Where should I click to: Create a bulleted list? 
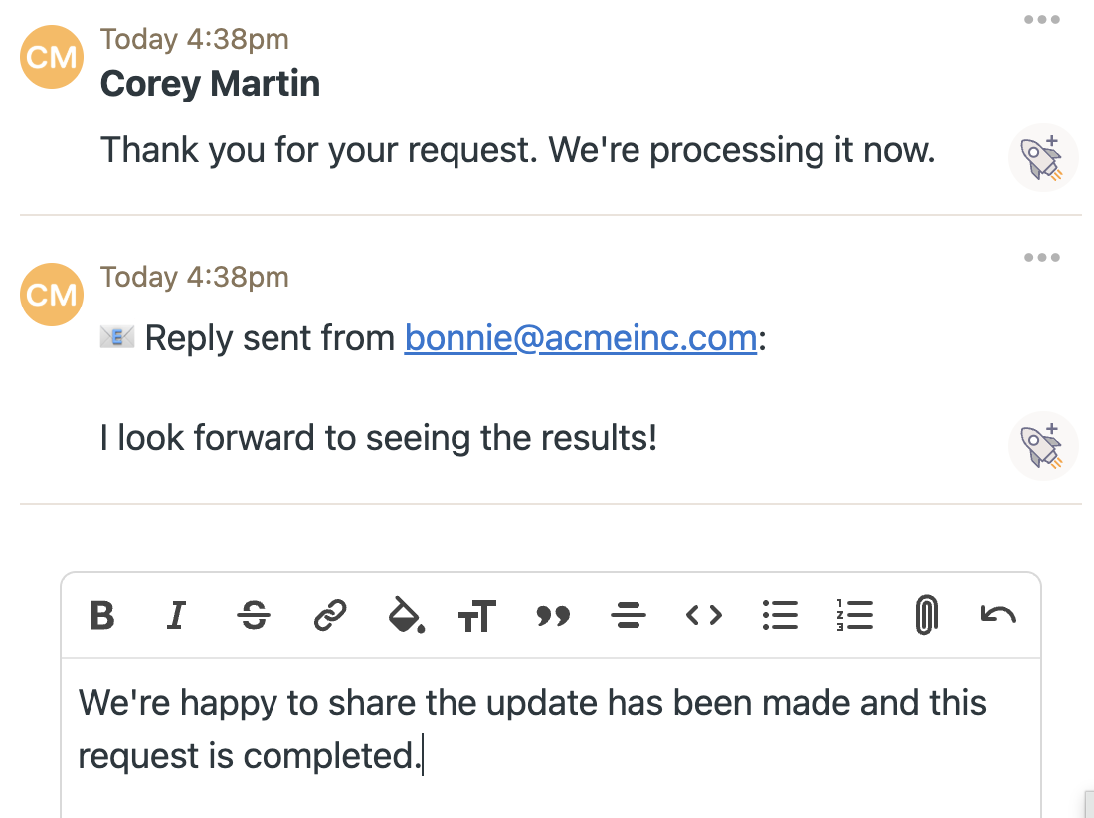[780, 616]
